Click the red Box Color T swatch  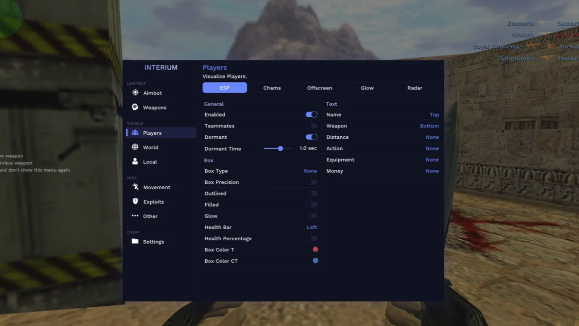click(315, 250)
